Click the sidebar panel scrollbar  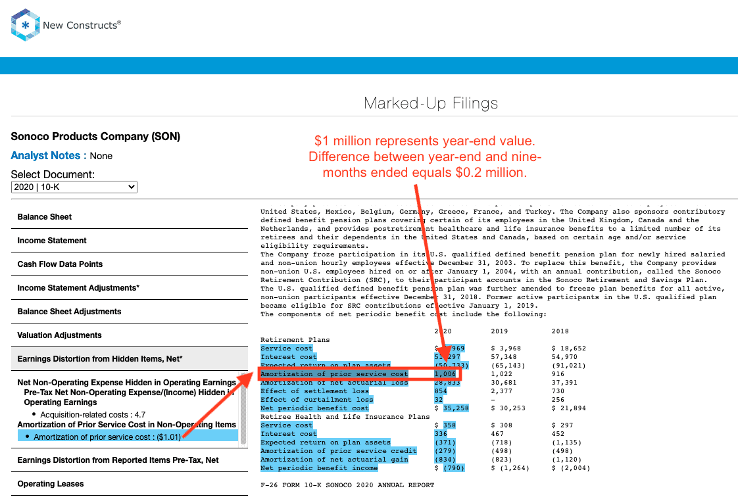(x=243, y=408)
